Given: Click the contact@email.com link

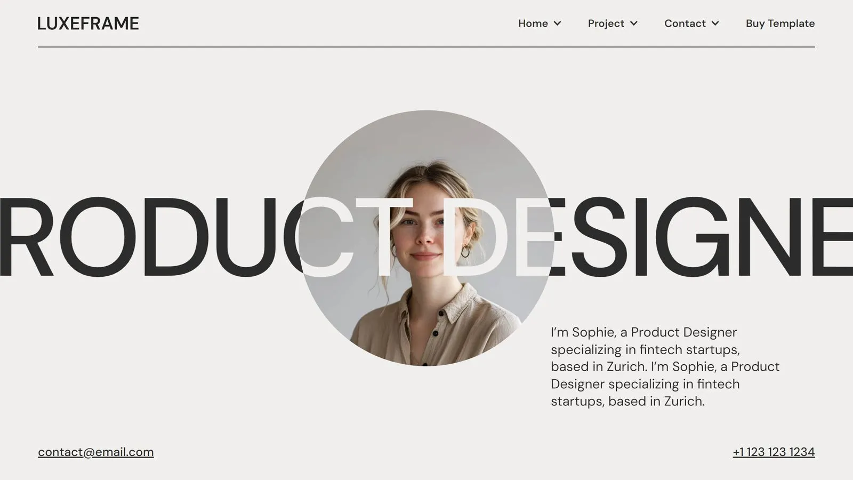Looking at the screenshot, I should 96,452.
